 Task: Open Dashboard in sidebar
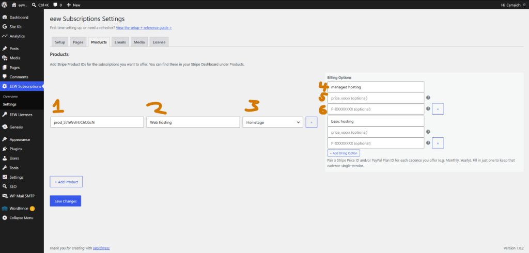22,17
